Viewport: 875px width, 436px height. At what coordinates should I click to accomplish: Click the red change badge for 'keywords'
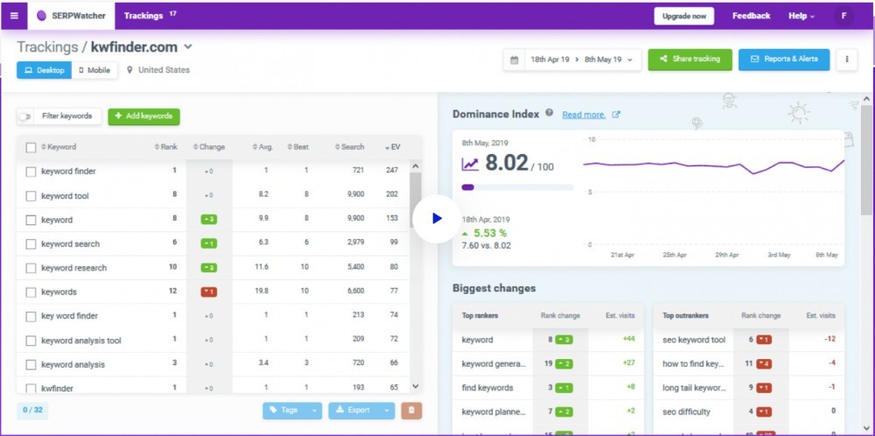coord(209,292)
